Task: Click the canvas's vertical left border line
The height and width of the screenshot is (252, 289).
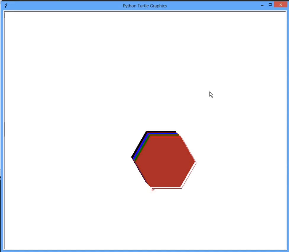Action: pyautogui.click(x=4, y=130)
